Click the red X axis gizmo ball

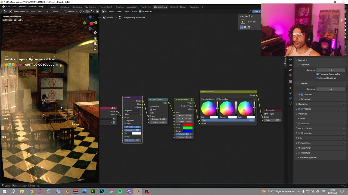point(91,24)
